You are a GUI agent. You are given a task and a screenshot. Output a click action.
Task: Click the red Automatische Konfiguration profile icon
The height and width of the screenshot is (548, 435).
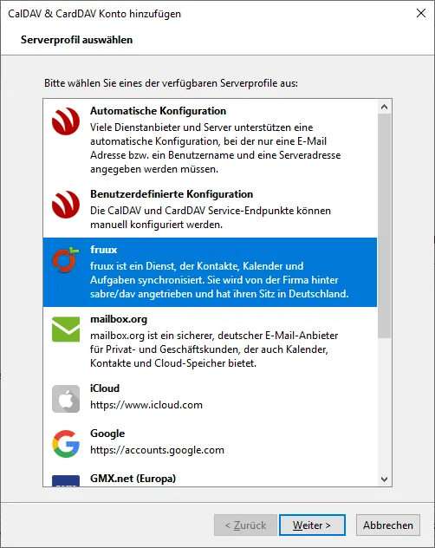pyautogui.click(x=66, y=121)
